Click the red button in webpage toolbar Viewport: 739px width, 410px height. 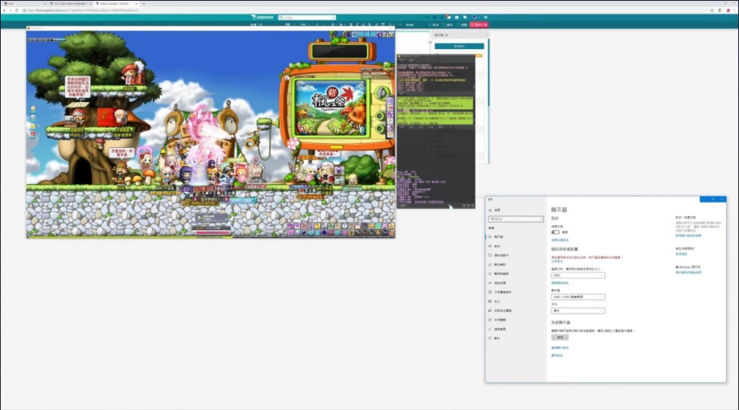[481, 25]
